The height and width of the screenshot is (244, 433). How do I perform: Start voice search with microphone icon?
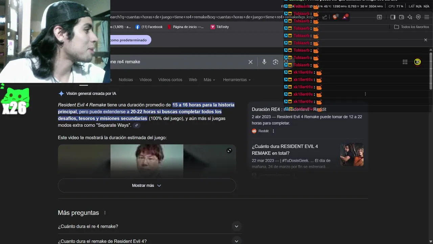tap(264, 62)
